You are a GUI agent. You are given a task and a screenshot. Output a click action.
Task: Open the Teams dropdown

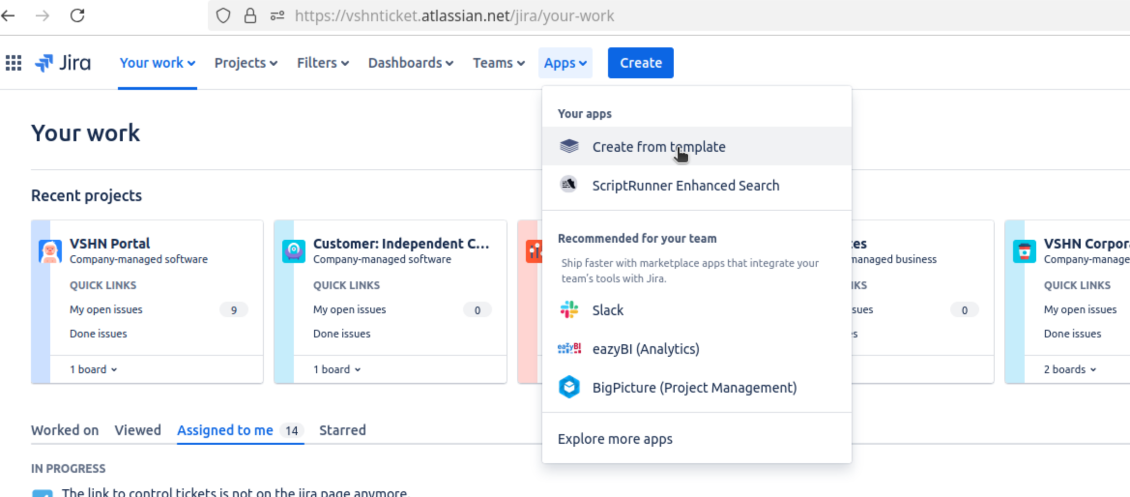point(499,63)
